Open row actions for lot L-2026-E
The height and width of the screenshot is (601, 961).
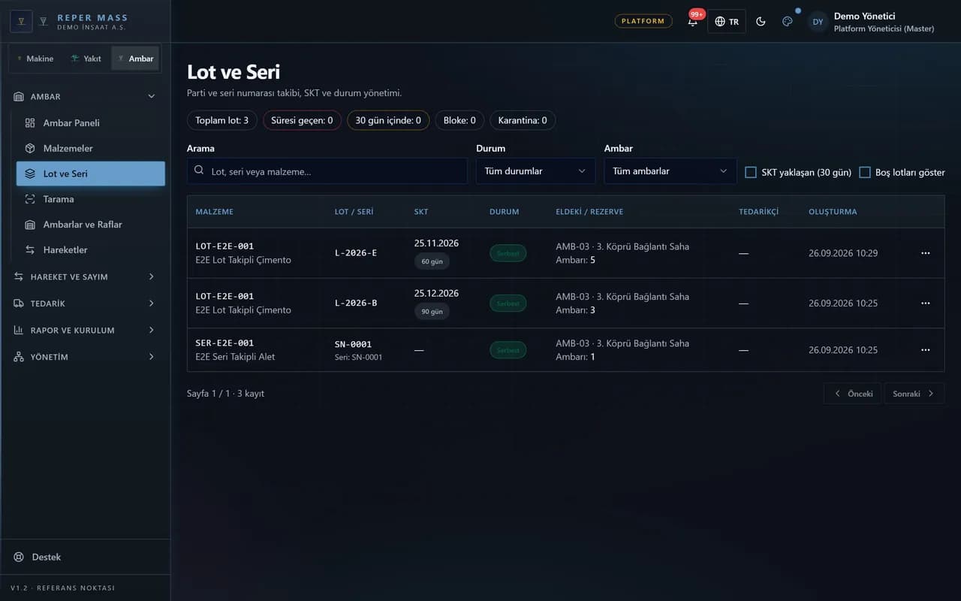925,253
